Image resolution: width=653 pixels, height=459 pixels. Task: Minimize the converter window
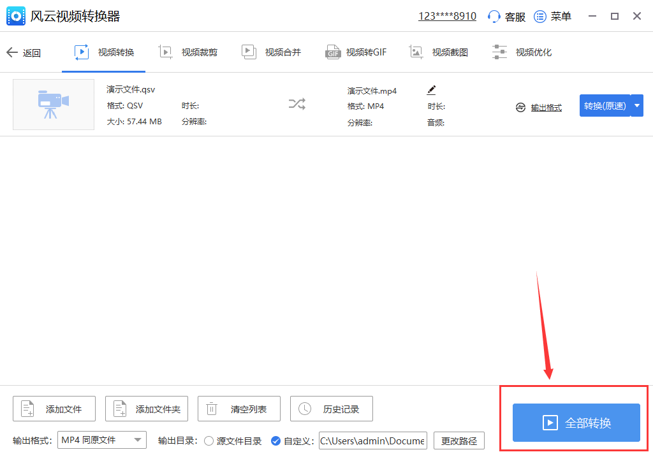click(592, 16)
